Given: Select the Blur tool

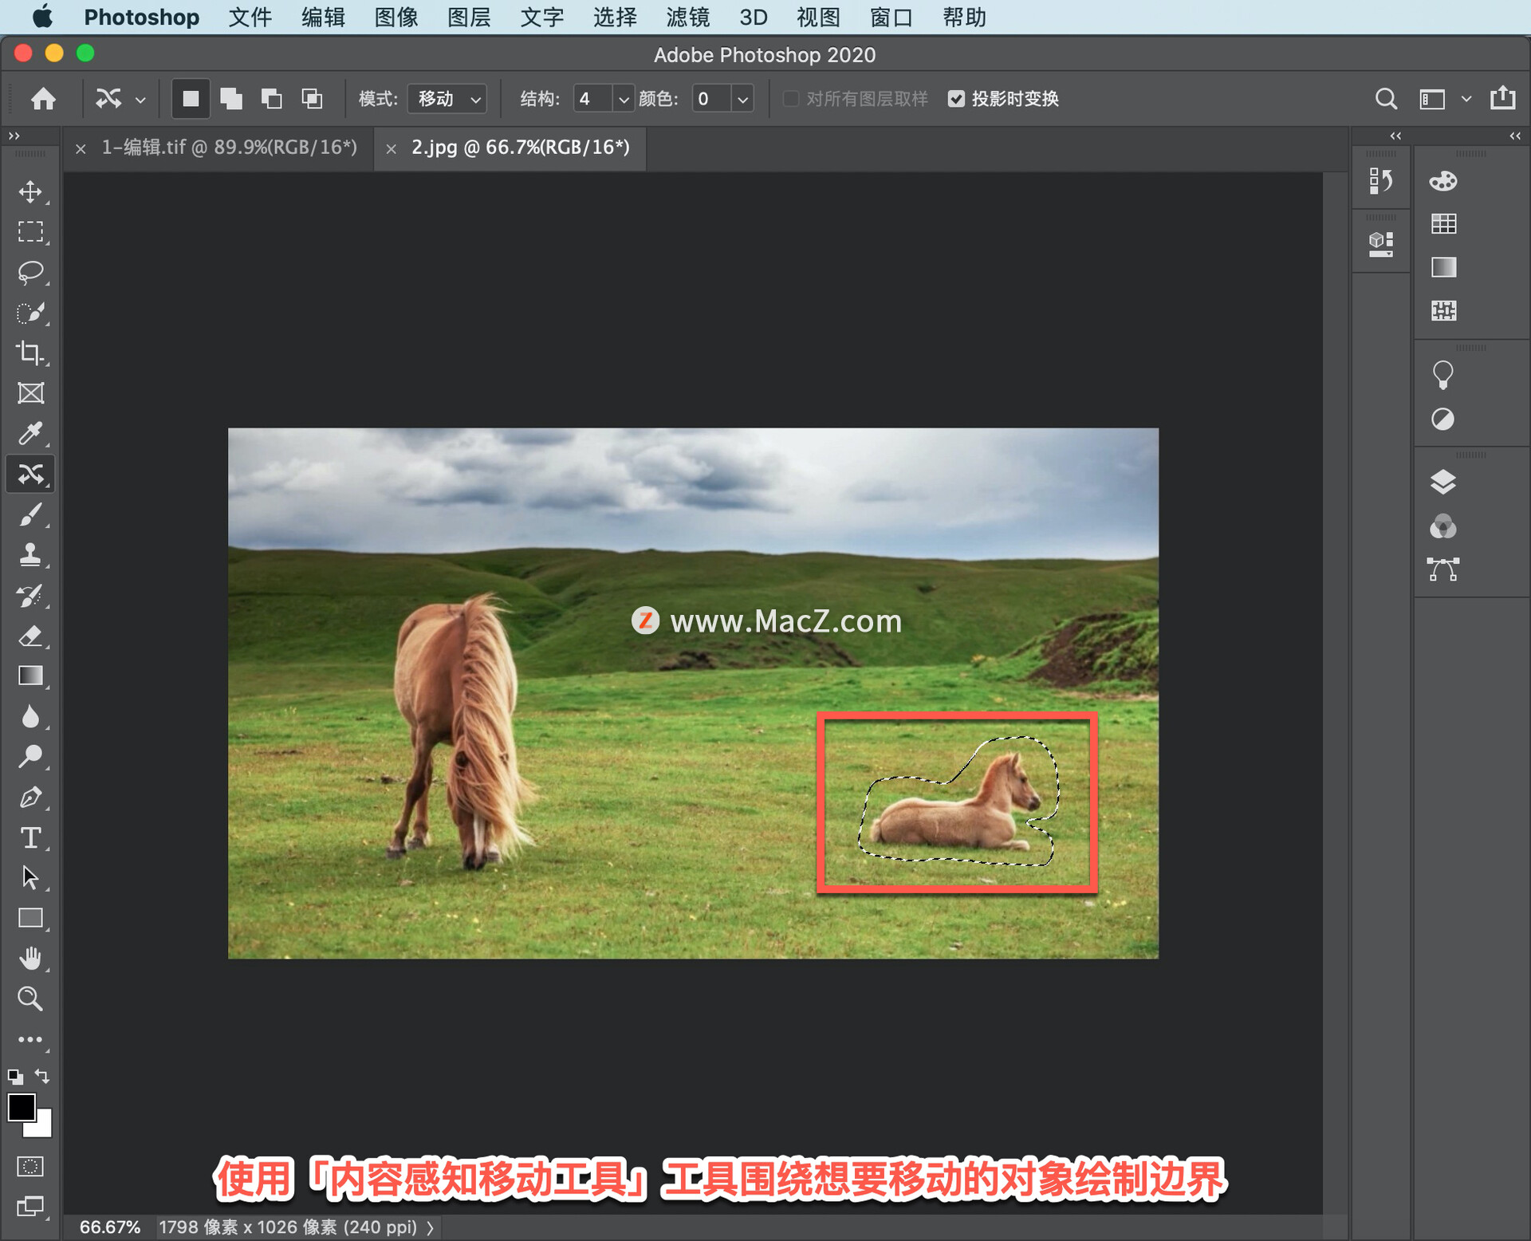Looking at the screenshot, I should click(x=31, y=716).
